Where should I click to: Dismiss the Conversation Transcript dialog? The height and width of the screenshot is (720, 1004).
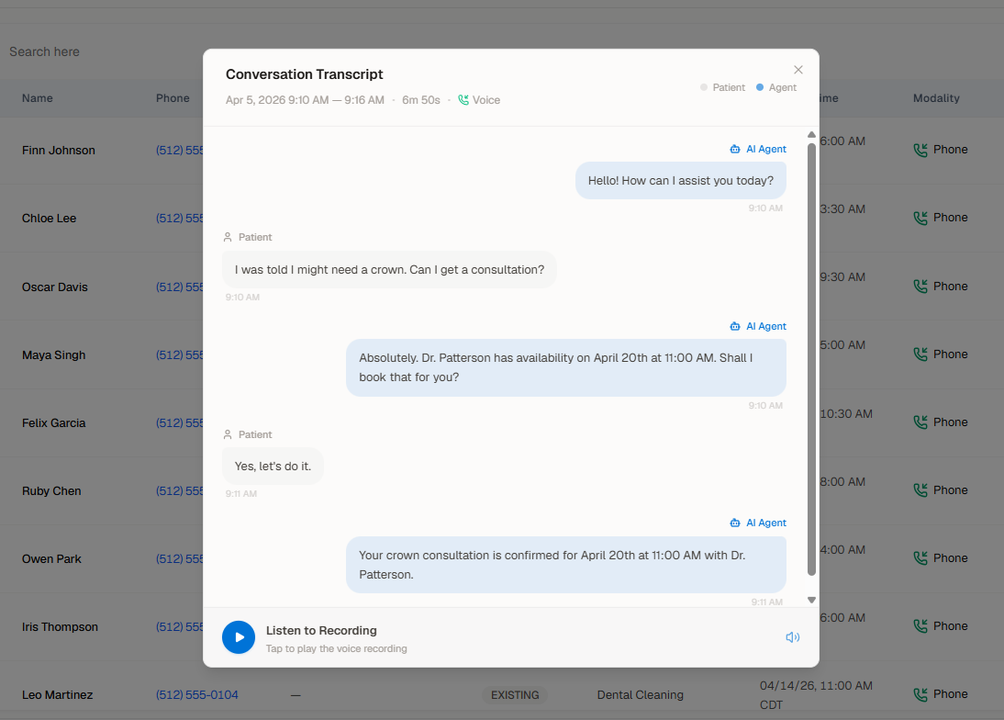[x=798, y=69]
